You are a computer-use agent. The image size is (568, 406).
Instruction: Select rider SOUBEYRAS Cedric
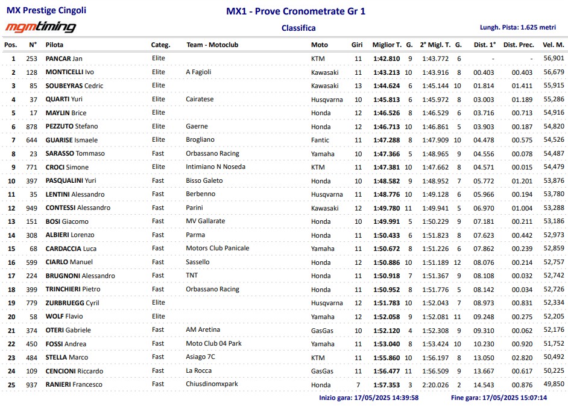(x=74, y=86)
